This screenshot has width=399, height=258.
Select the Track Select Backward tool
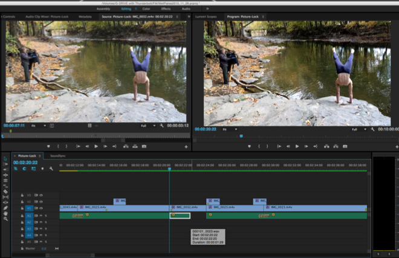5,169
